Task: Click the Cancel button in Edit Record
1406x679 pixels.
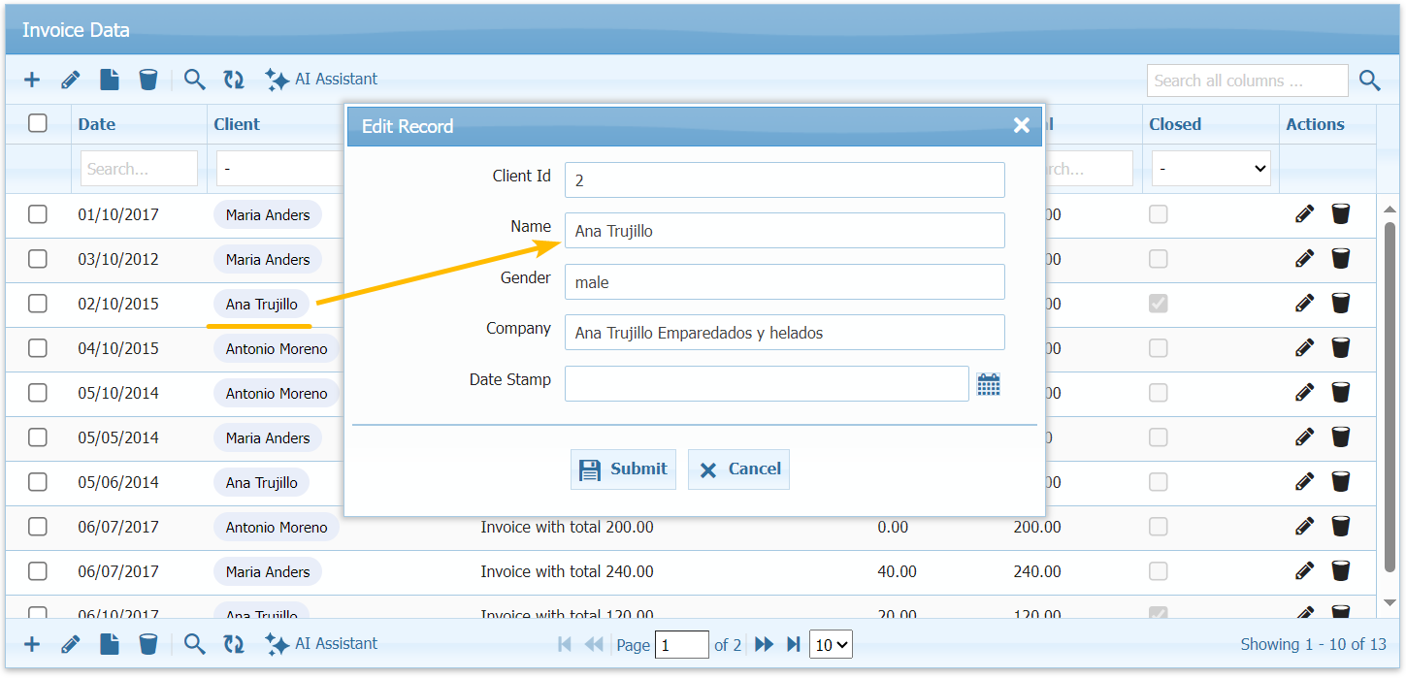Action: [738, 469]
